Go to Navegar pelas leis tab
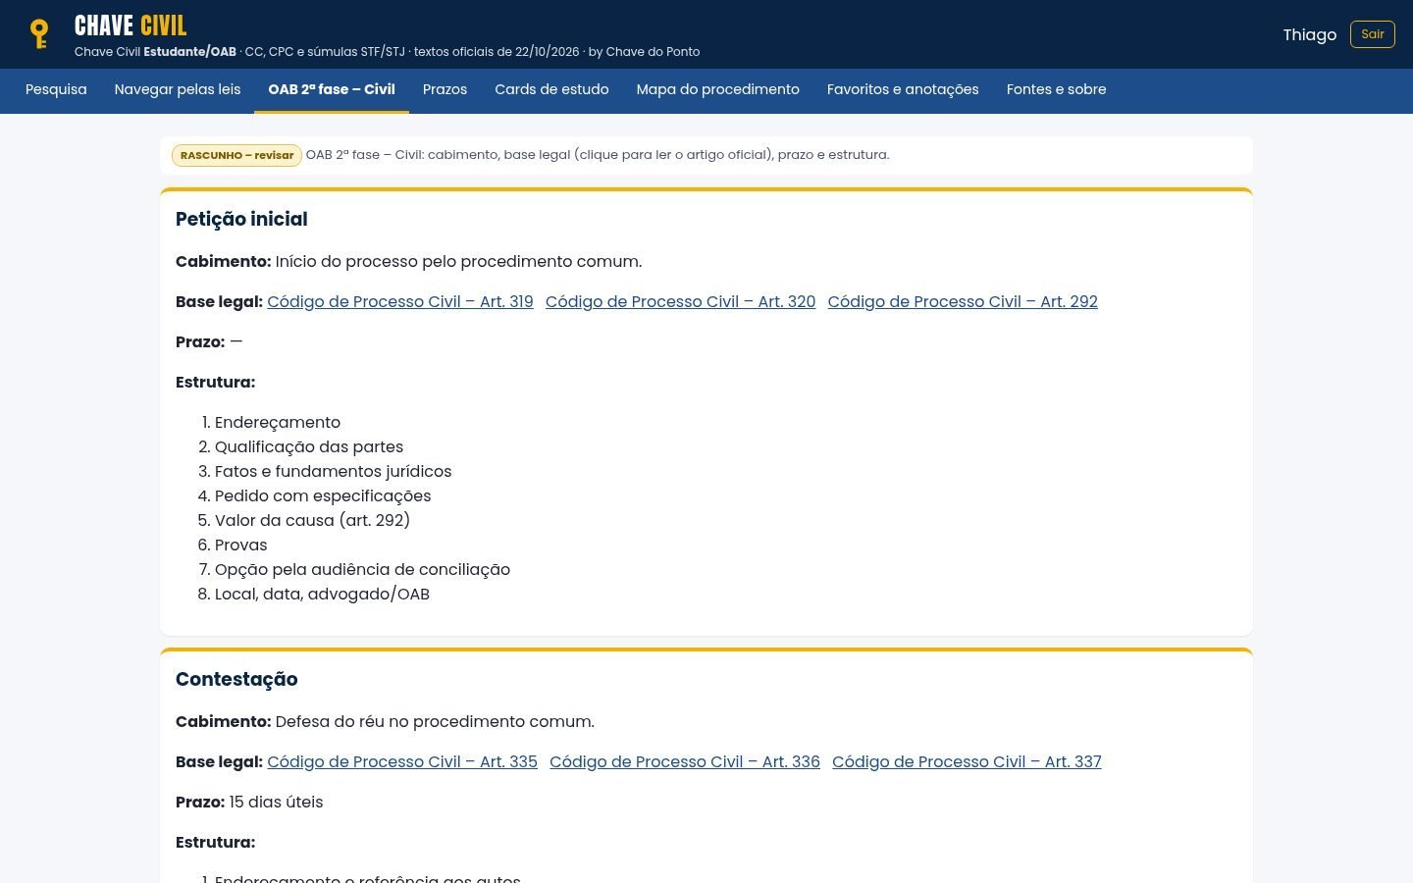Screen dimensions: 1413x883 pos(178,89)
